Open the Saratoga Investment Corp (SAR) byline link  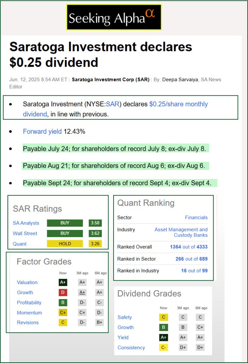[x=111, y=79]
